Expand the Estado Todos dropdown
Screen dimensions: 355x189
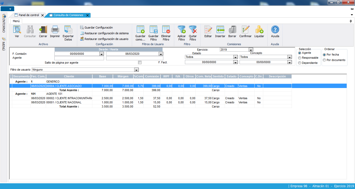[235, 57]
